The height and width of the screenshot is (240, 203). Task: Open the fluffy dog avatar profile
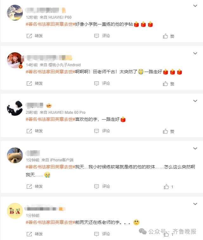(x=15, y=155)
